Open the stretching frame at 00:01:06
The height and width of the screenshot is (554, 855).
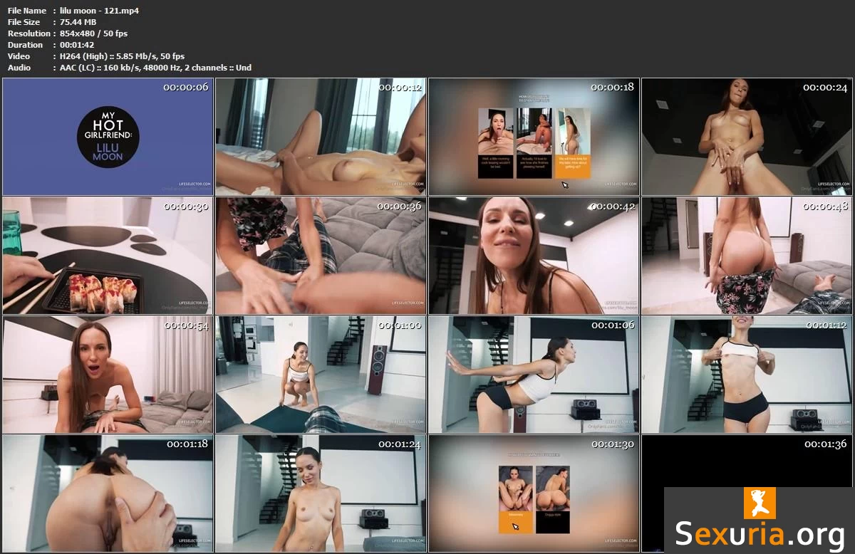tap(534, 375)
